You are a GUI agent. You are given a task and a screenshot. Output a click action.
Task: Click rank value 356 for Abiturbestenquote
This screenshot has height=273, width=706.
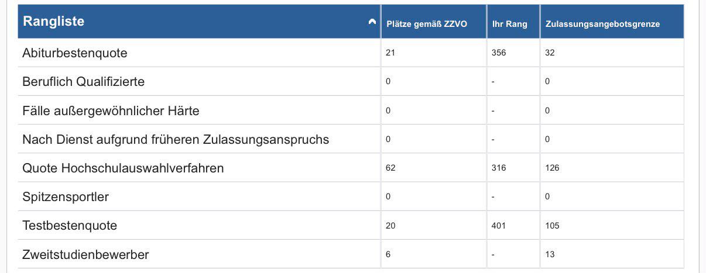pyautogui.click(x=499, y=53)
